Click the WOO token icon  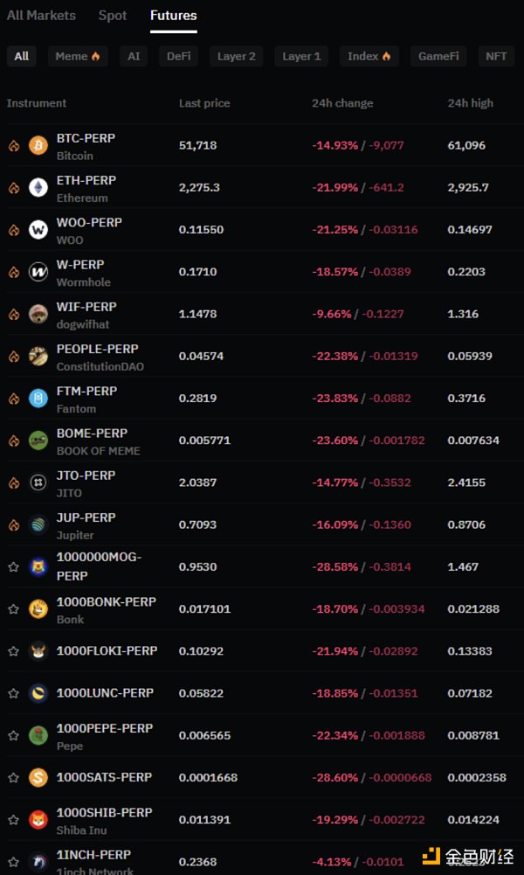tap(38, 230)
